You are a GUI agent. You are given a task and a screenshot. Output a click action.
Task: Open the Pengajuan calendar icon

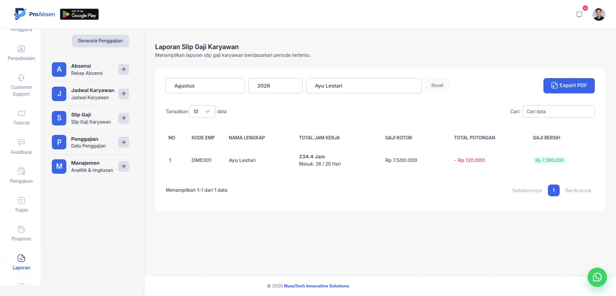pyautogui.click(x=21, y=171)
